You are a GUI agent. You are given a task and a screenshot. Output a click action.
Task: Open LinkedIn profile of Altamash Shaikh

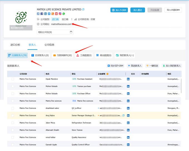pos(128,130)
